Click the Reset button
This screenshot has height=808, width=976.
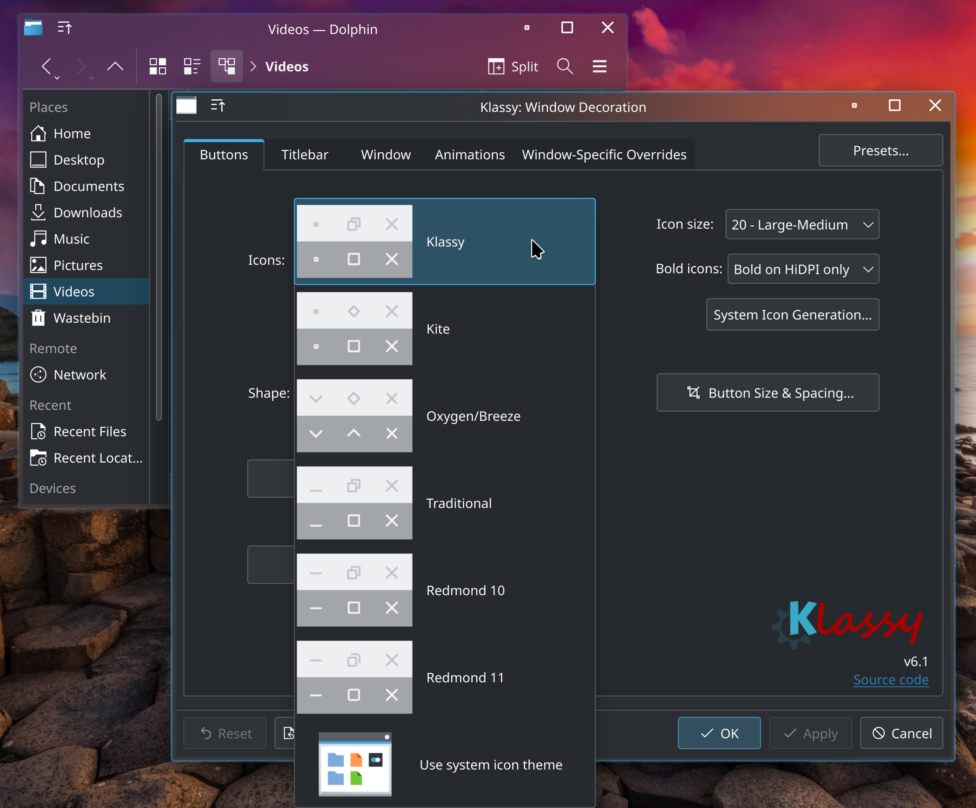click(225, 733)
